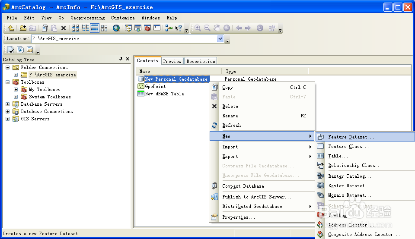Click the Create Thumbnail icon
The height and width of the screenshot is (239, 415).
272,28
